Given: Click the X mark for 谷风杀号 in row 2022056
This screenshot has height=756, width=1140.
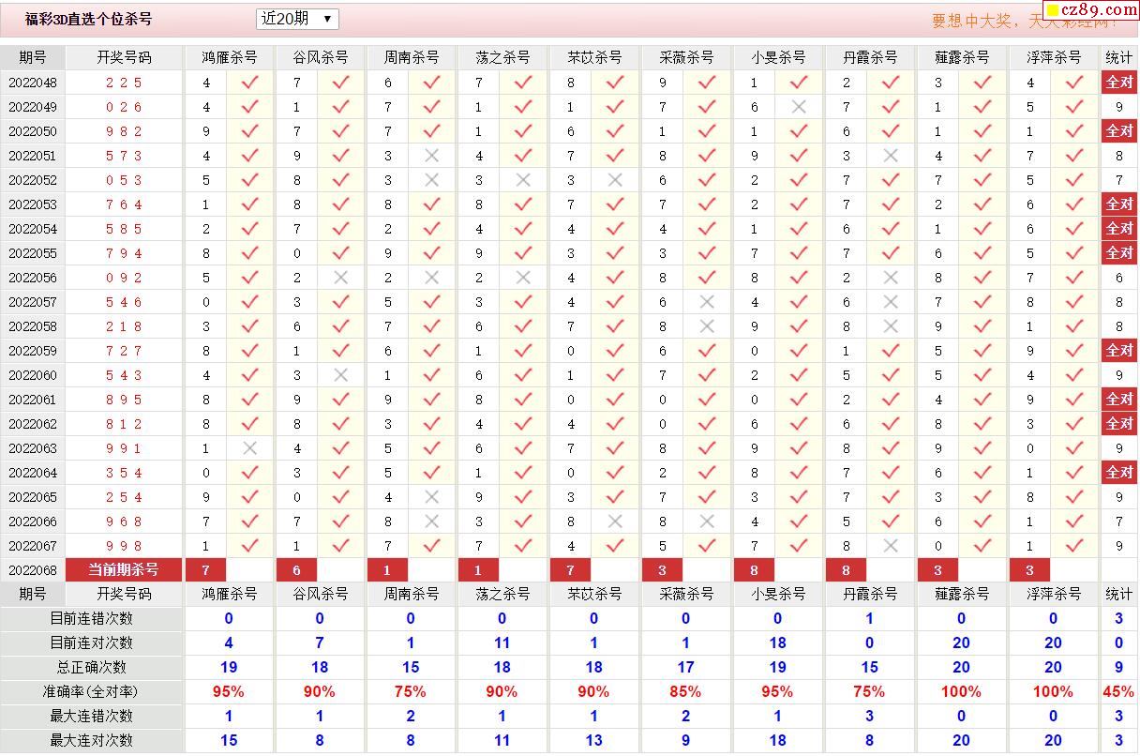Looking at the screenshot, I should 341,278.
